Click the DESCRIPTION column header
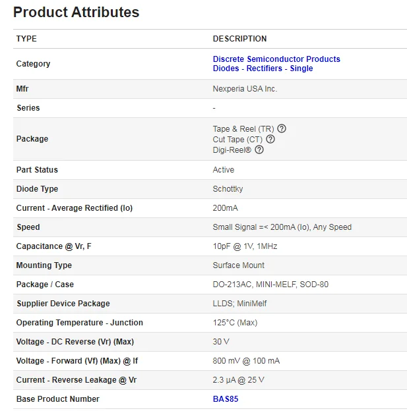 239,39
